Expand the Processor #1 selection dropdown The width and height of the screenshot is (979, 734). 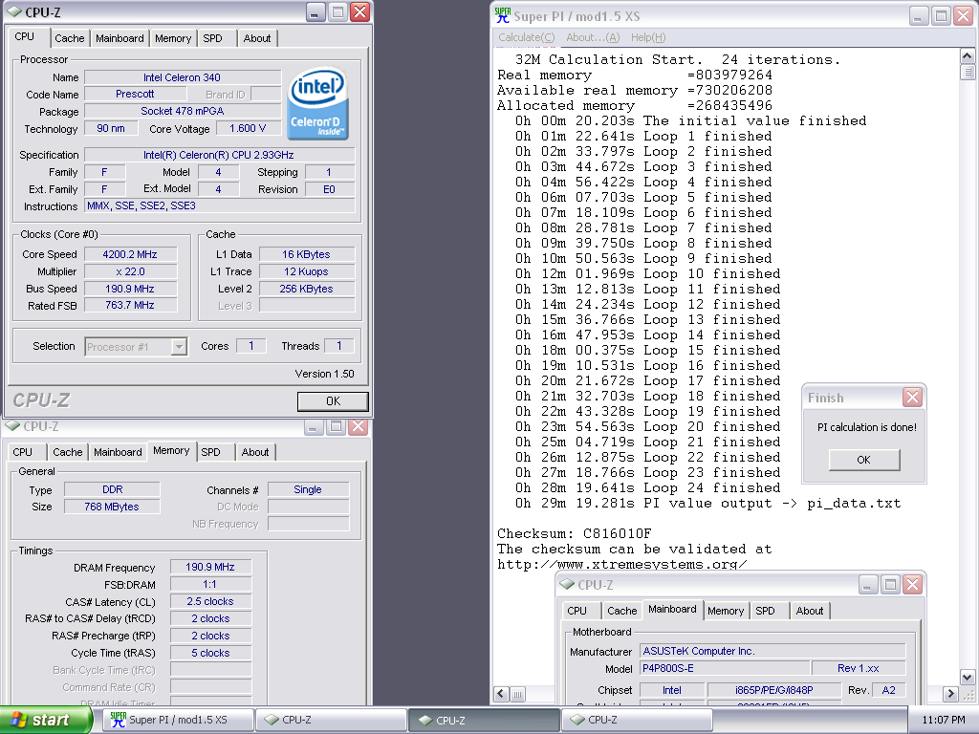[136, 346]
